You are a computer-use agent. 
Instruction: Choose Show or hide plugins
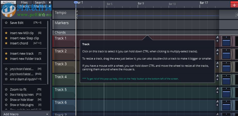[22, 105]
